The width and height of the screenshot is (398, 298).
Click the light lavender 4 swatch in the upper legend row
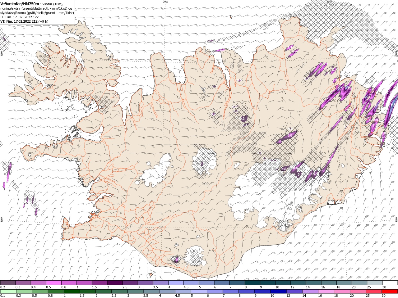[x=176, y=283]
